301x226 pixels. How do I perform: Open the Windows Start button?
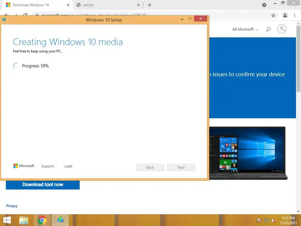pos(7,220)
